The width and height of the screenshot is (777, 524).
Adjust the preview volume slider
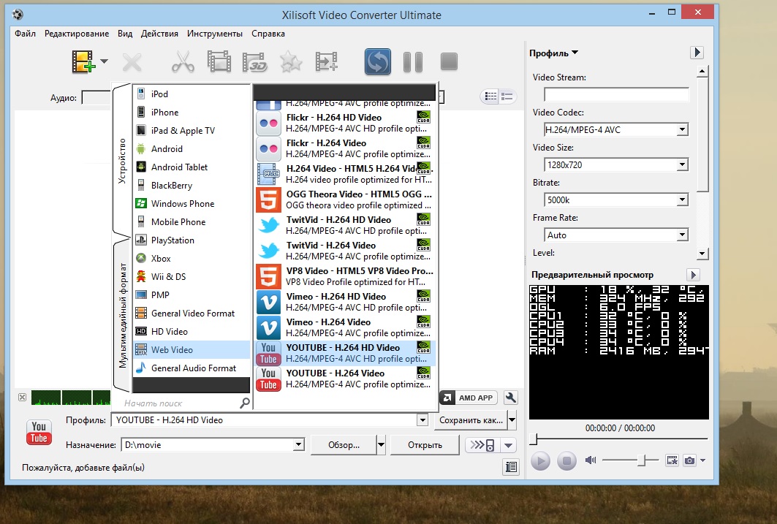coord(641,460)
